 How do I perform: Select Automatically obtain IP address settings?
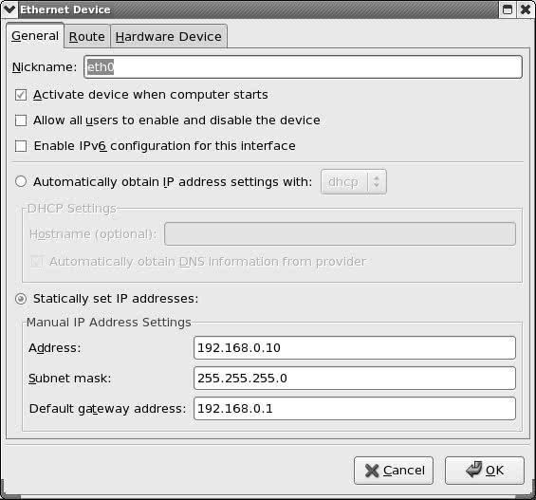coord(21,181)
